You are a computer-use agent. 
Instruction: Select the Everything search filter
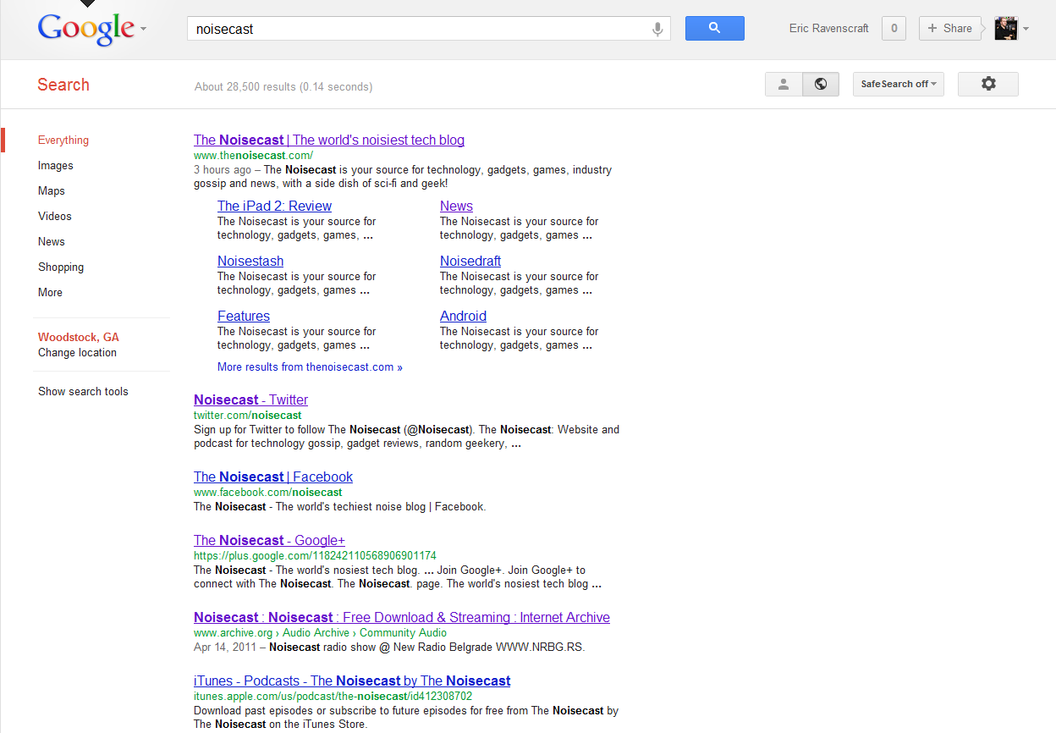pos(63,141)
